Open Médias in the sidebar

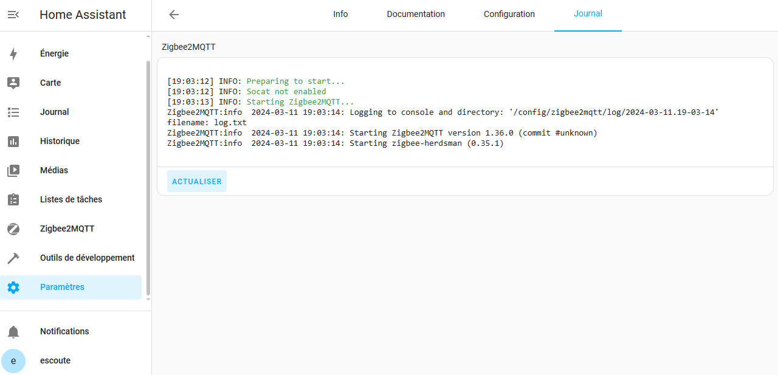(71, 170)
